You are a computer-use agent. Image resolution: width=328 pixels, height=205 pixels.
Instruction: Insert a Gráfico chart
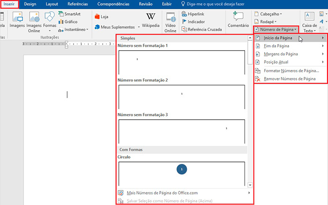[67, 22]
